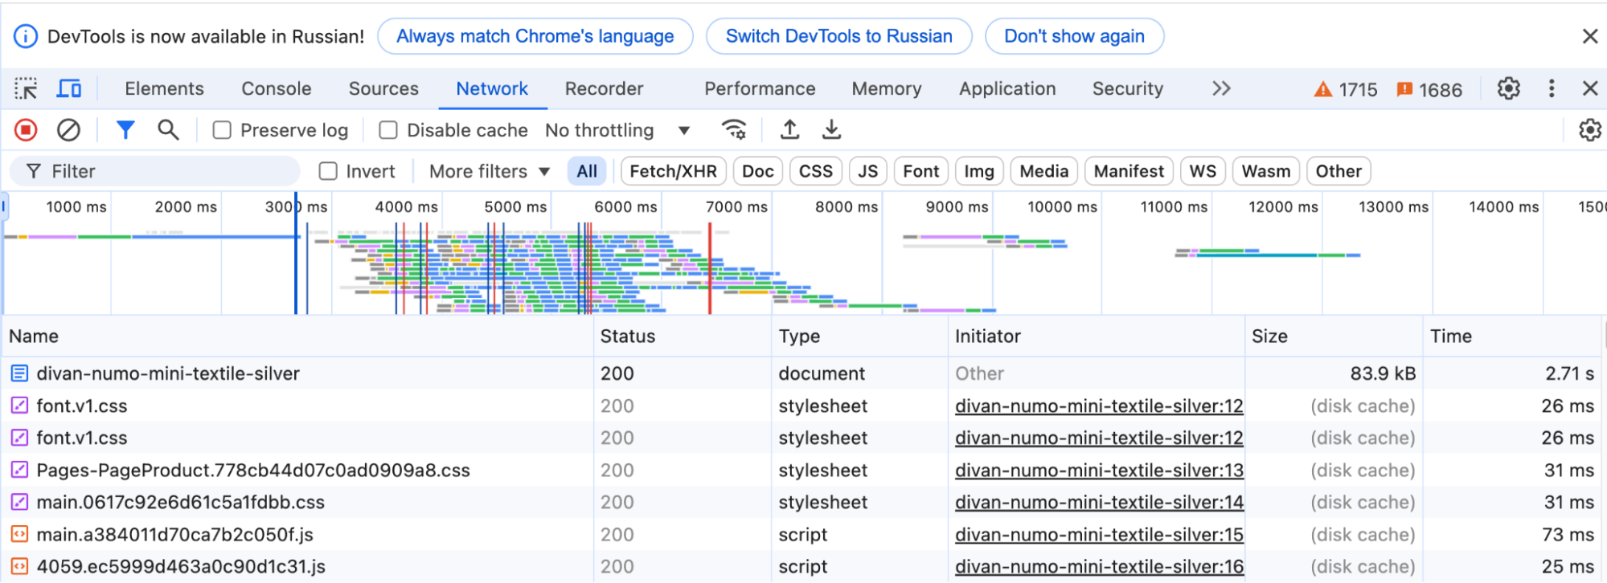Open initiator link divan-numo-mini-textile-silver:14
Image resolution: width=1607 pixels, height=583 pixels.
click(x=1099, y=502)
